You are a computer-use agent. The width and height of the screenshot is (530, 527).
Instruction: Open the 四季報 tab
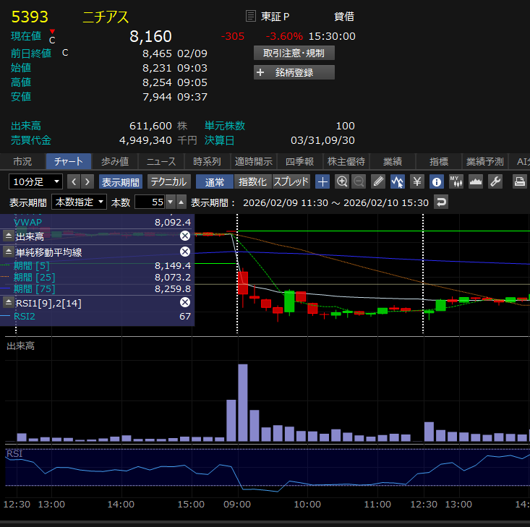[299, 161]
